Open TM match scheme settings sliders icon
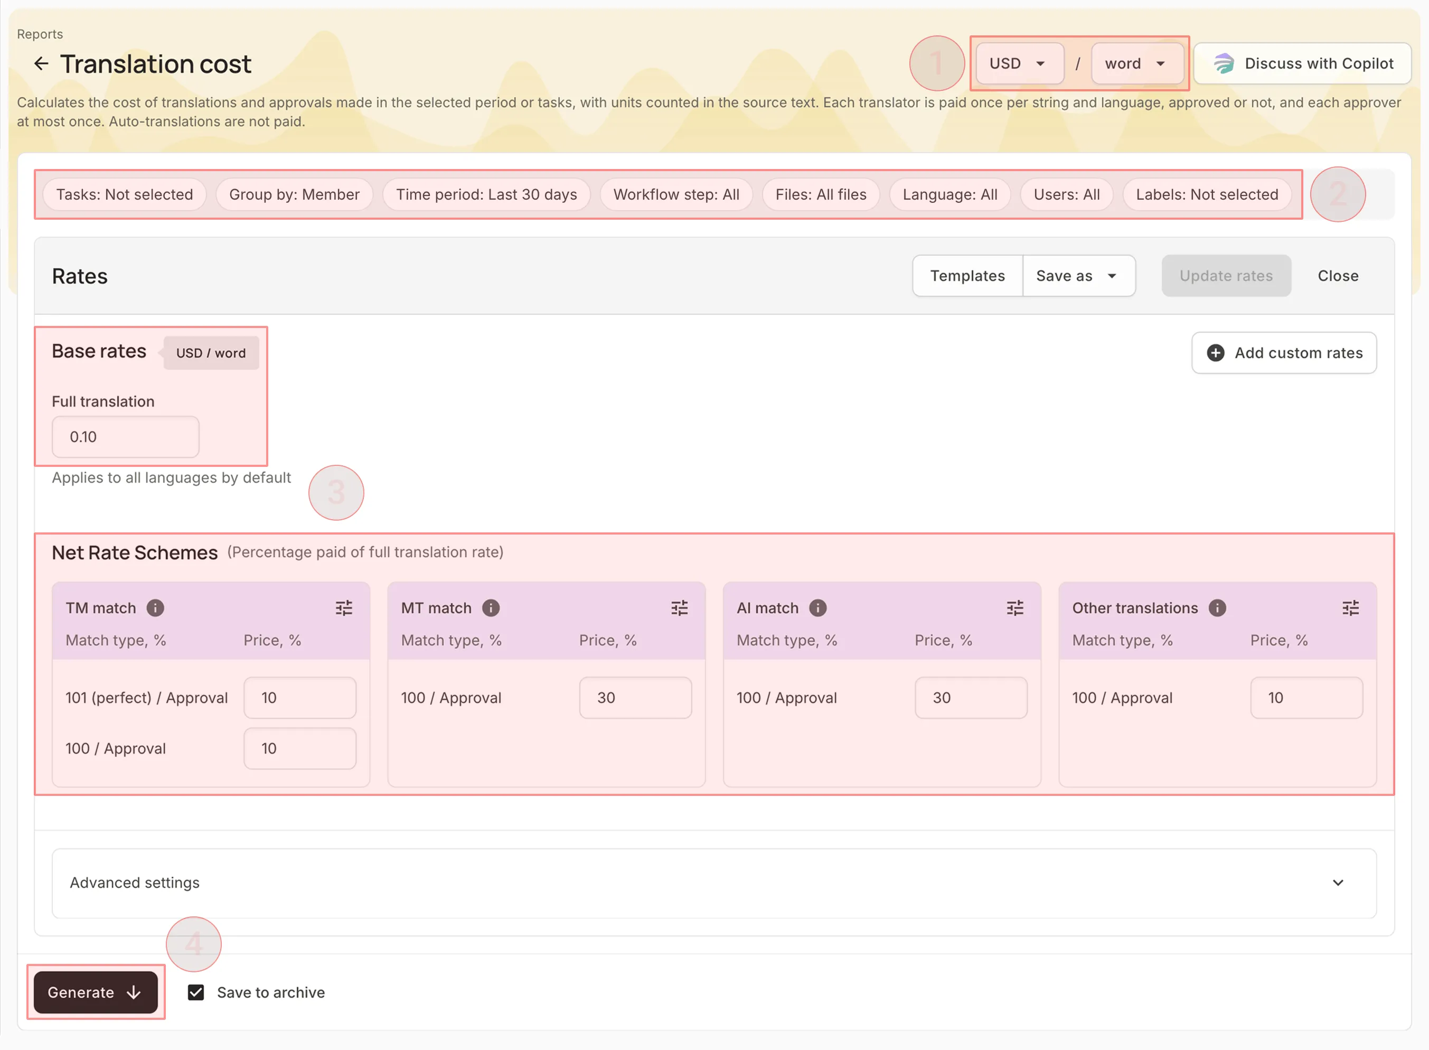 coord(344,608)
